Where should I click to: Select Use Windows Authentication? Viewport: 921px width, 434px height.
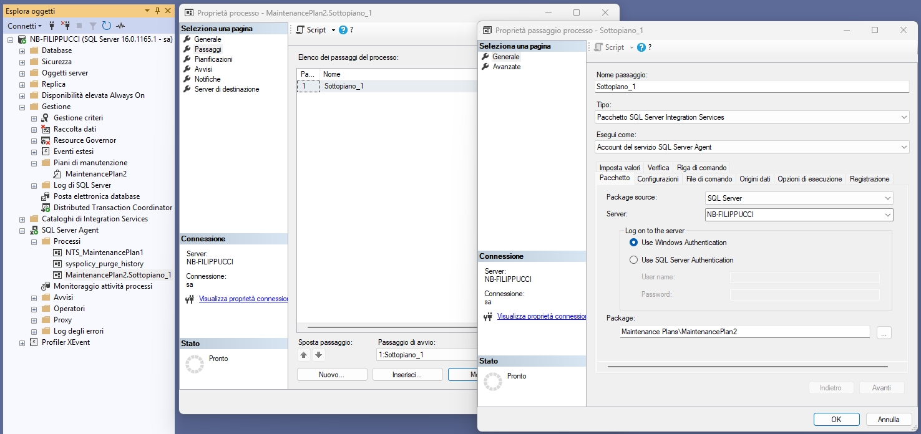[634, 243]
